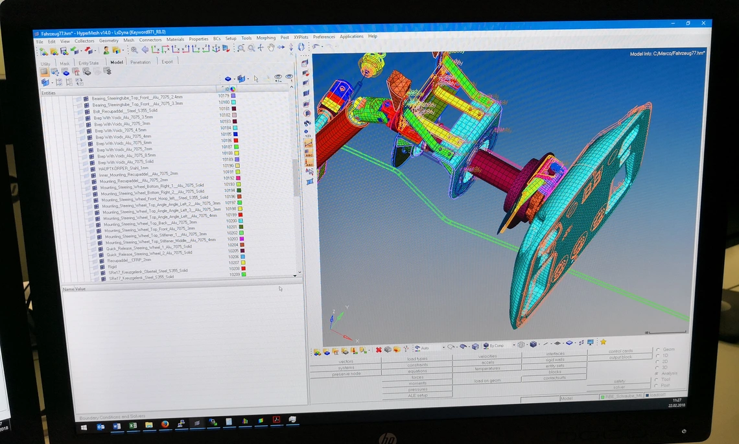Toggle the show/hide eye +/- icon
Screen dimensions: 739x444
(x=278, y=77)
